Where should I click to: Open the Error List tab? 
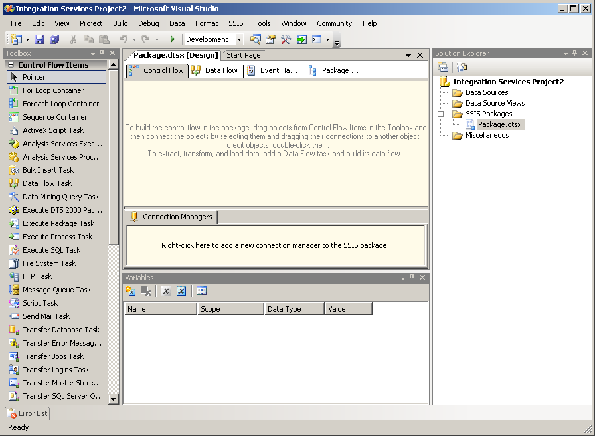coord(27,413)
